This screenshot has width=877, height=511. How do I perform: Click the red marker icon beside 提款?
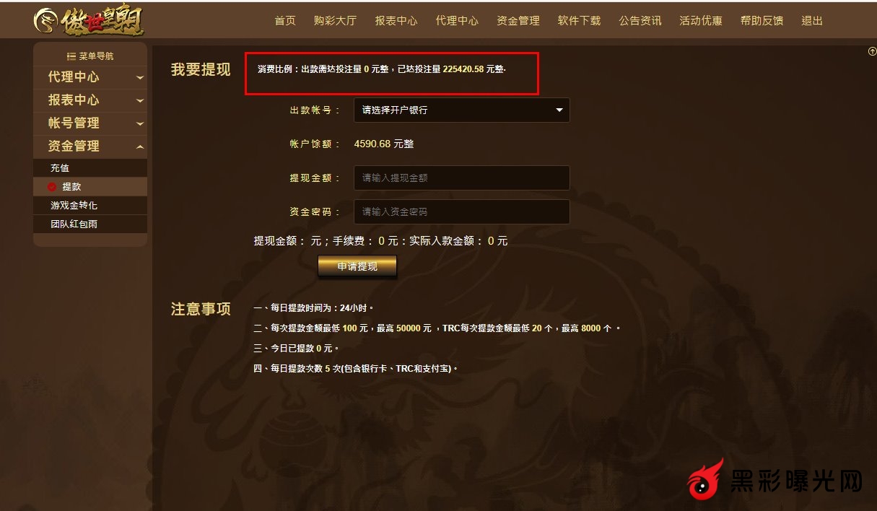tap(52, 187)
